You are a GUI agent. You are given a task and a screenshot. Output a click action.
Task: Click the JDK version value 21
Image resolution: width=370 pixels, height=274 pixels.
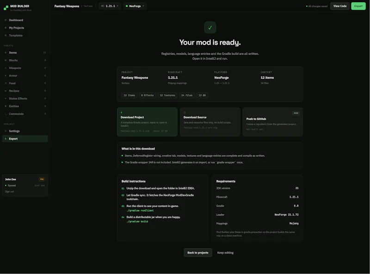tap(297, 188)
